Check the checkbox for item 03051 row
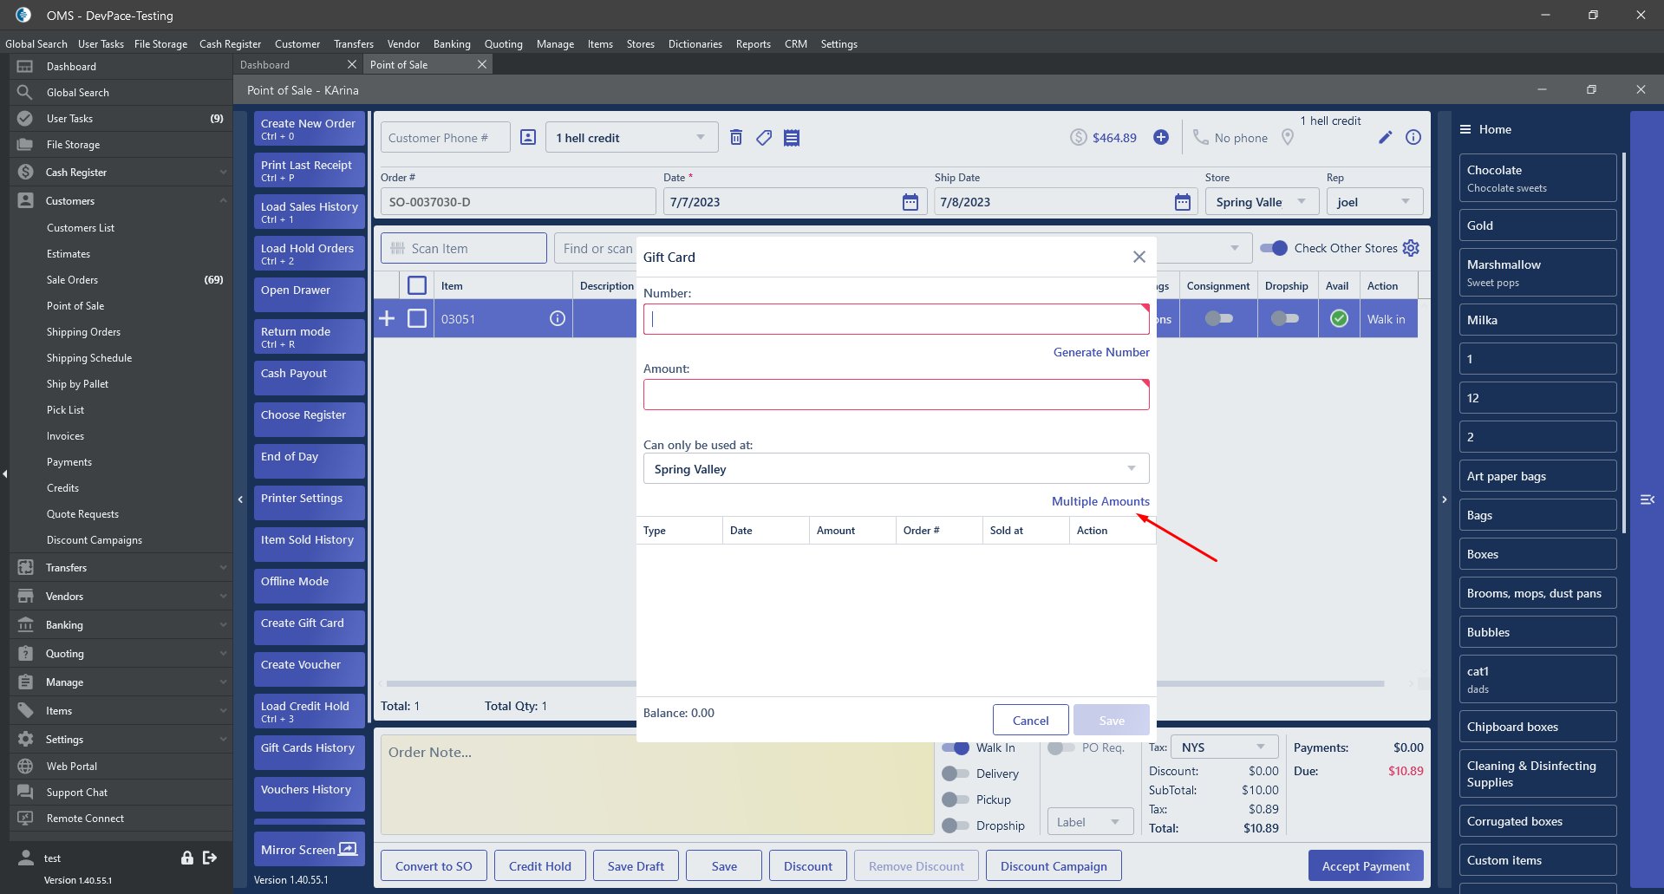The width and height of the screenshot is (1664, 894). pyautogui.click(x=417, y=319)
